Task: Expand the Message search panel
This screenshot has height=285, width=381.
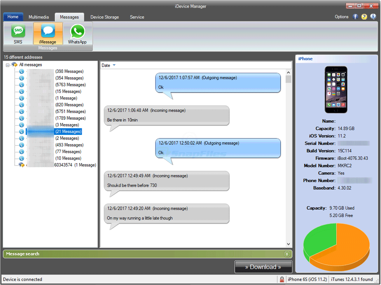Action: coord(287,254)
